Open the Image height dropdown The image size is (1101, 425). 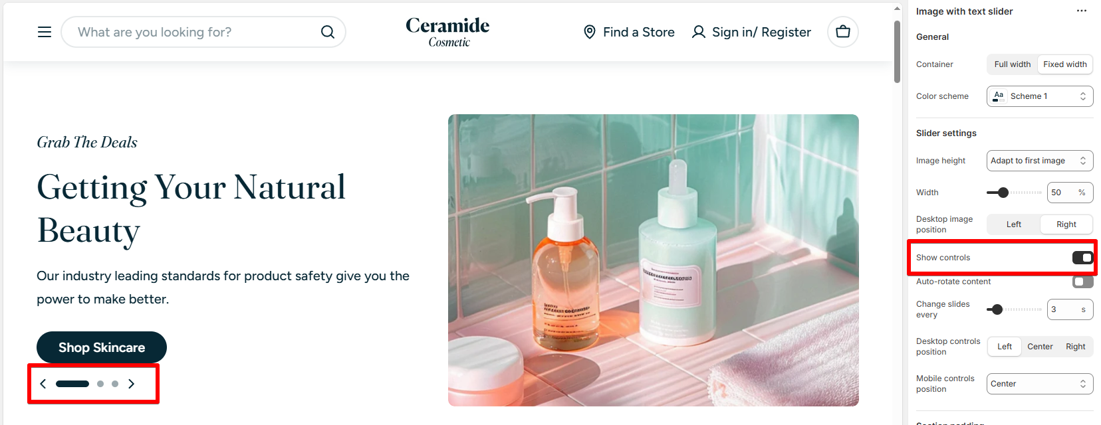[1040, 161]
